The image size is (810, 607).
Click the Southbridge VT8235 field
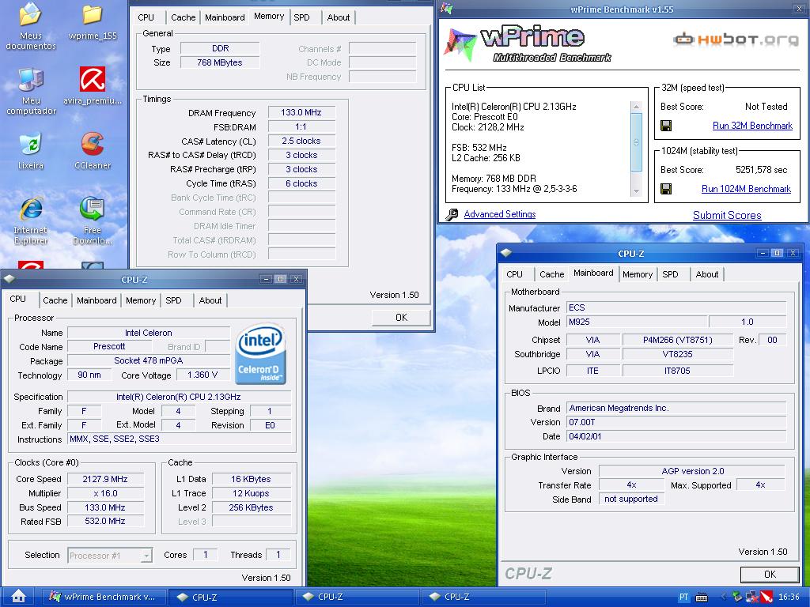point(677,354)
